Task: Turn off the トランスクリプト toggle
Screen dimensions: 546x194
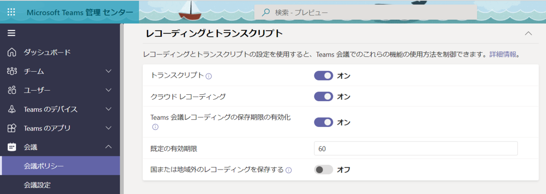Action: pyautogui.click(x=324, y=76)
